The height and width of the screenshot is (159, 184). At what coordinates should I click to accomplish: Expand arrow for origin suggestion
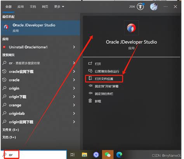74,88
